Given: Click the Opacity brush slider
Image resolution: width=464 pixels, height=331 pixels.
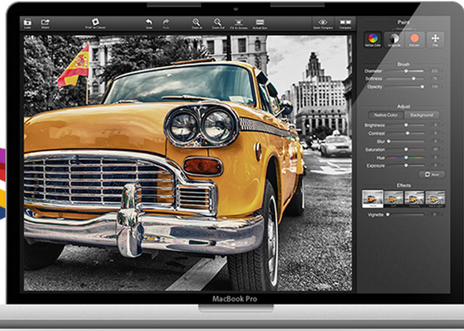Looking at the screenshot, I should [x=405, y=87].
